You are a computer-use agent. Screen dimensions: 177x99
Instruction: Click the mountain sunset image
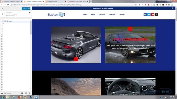click(76, 87)
